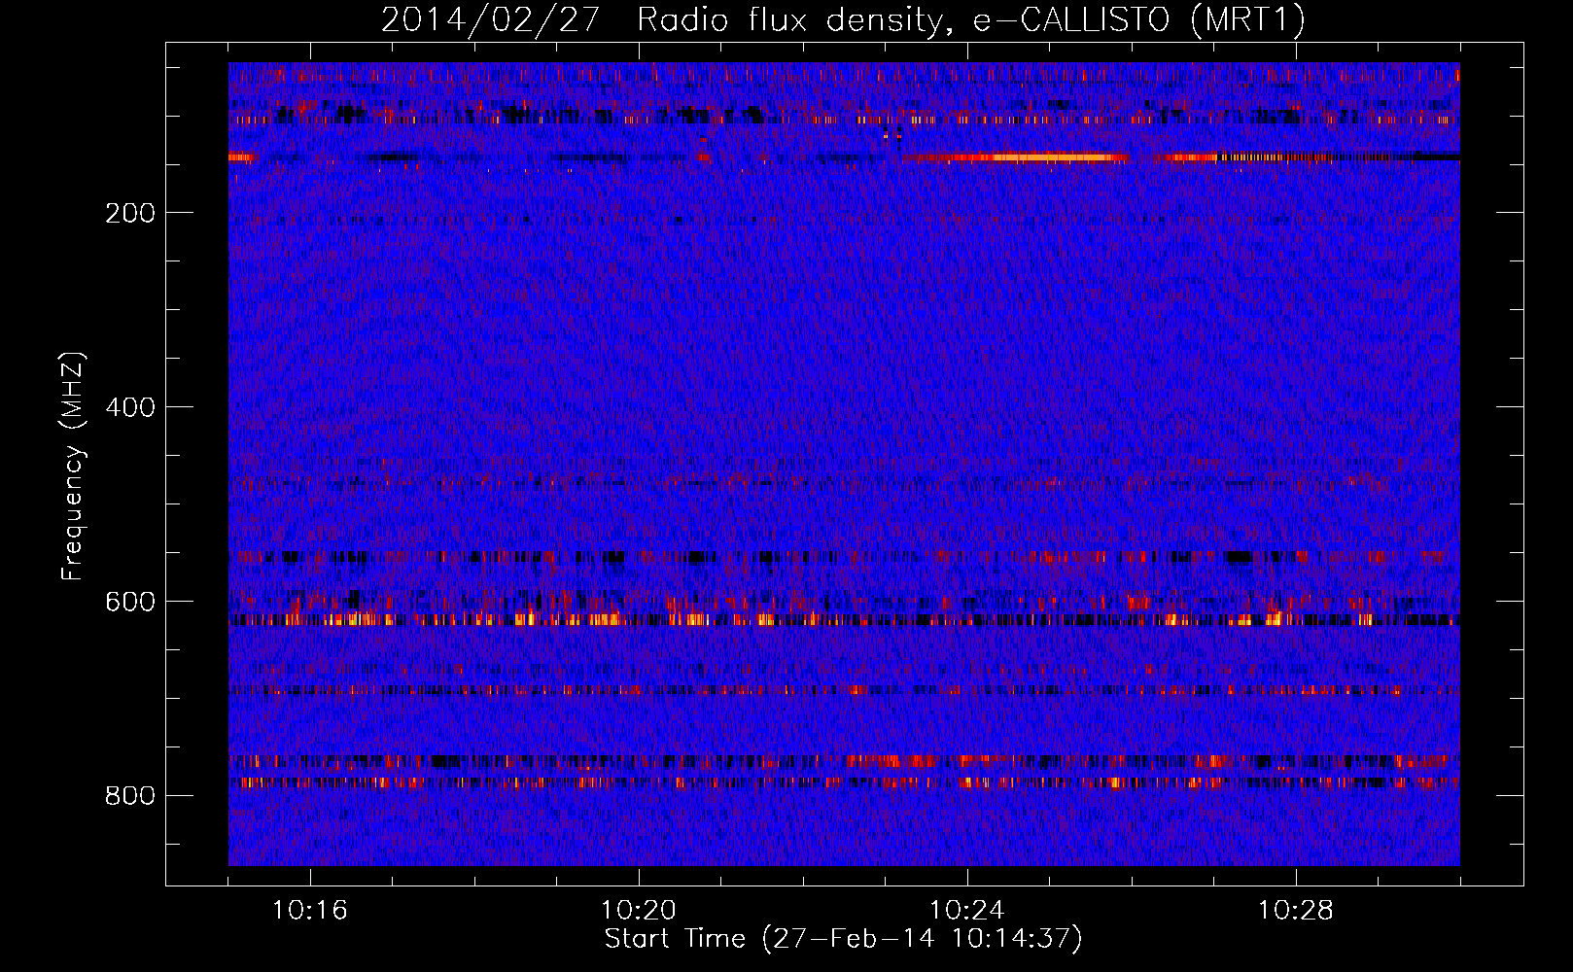Click the "600" frequency tick label
Image resolution: width=1573 pixels, height=972 pixels.
pos(129,602)
